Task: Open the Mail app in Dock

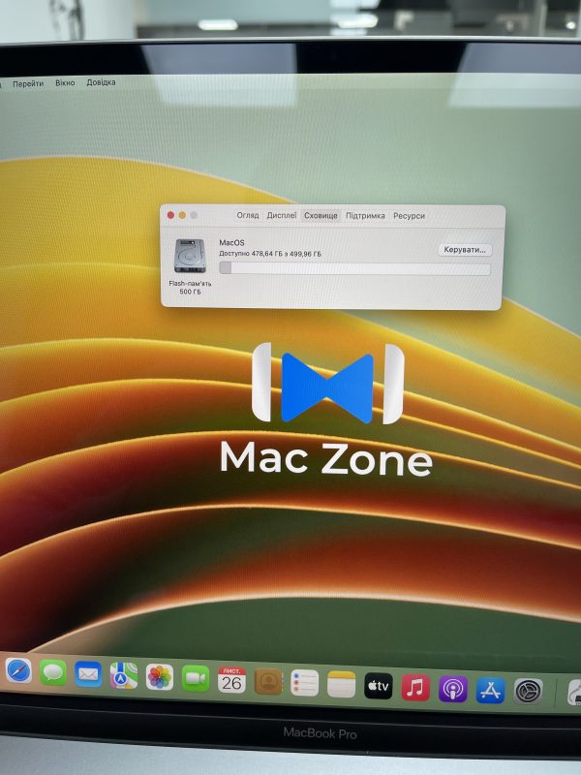Action: [x=88, y=674]
